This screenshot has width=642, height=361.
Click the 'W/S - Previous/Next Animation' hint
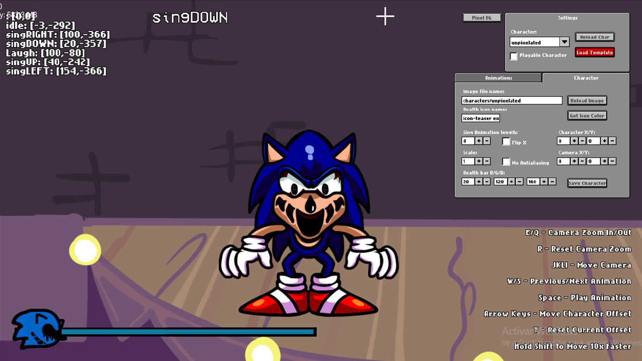pos(569,282)
